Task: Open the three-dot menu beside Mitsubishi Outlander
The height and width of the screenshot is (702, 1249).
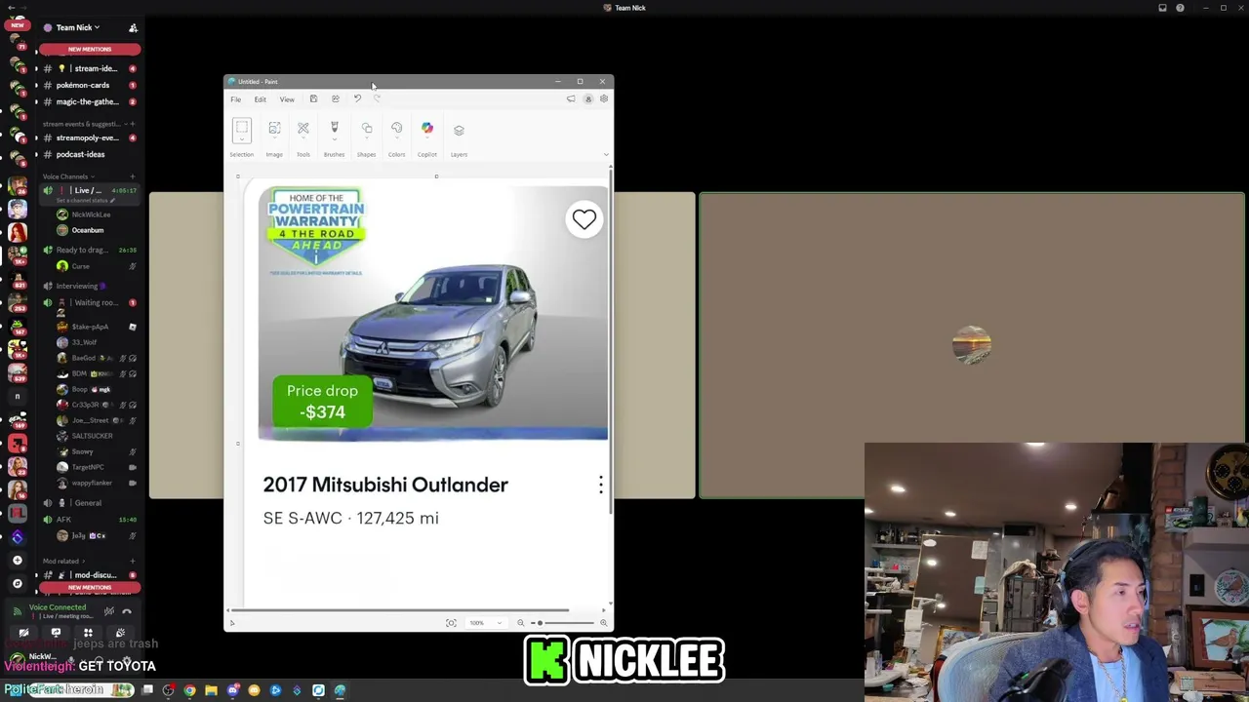Action: pyautogui.click(x=601, y=485)
